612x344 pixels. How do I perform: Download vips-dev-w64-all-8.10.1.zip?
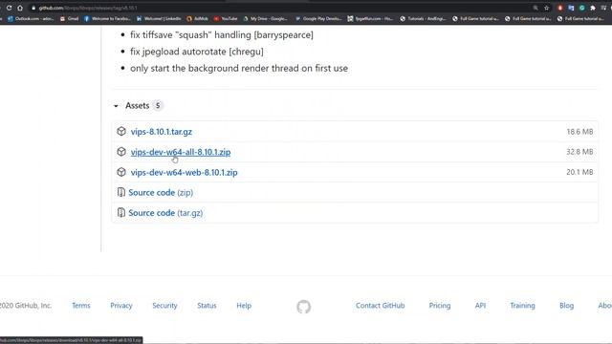[181, 152]
